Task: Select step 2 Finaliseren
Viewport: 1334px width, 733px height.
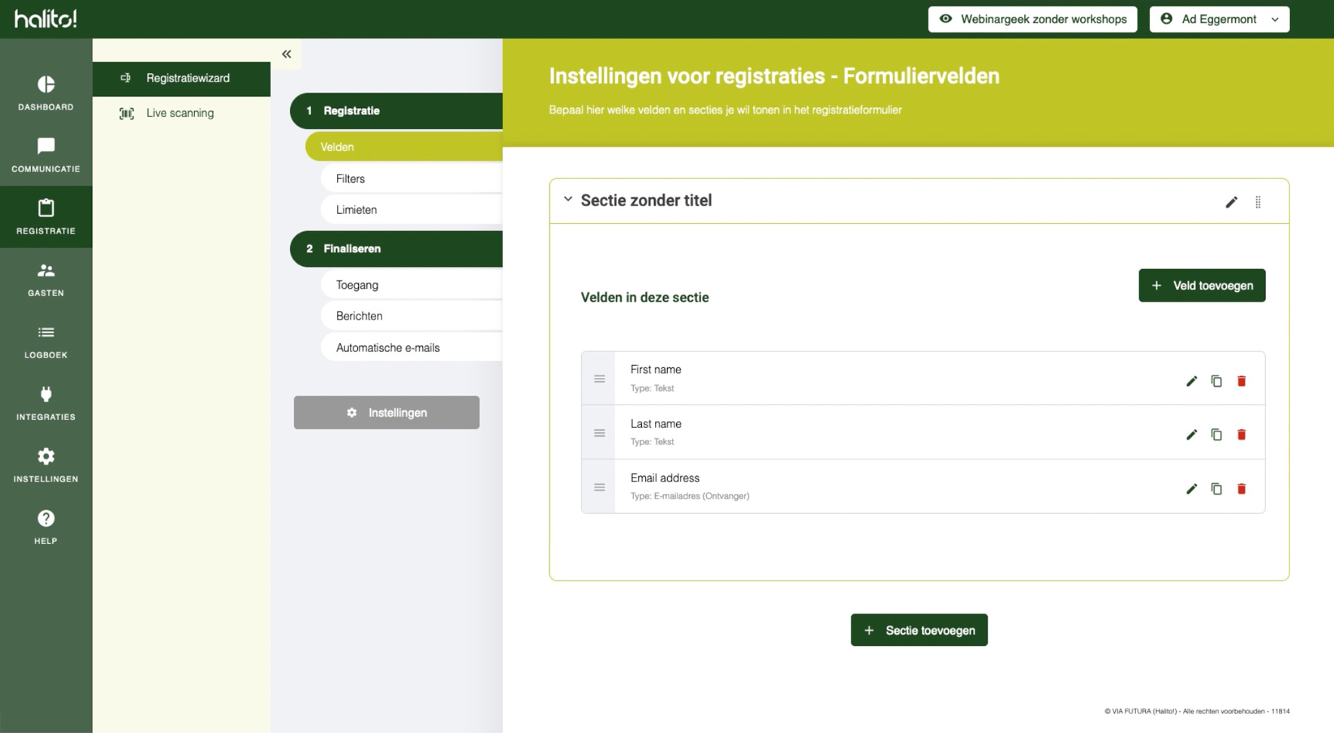Action: pos(397,249)
